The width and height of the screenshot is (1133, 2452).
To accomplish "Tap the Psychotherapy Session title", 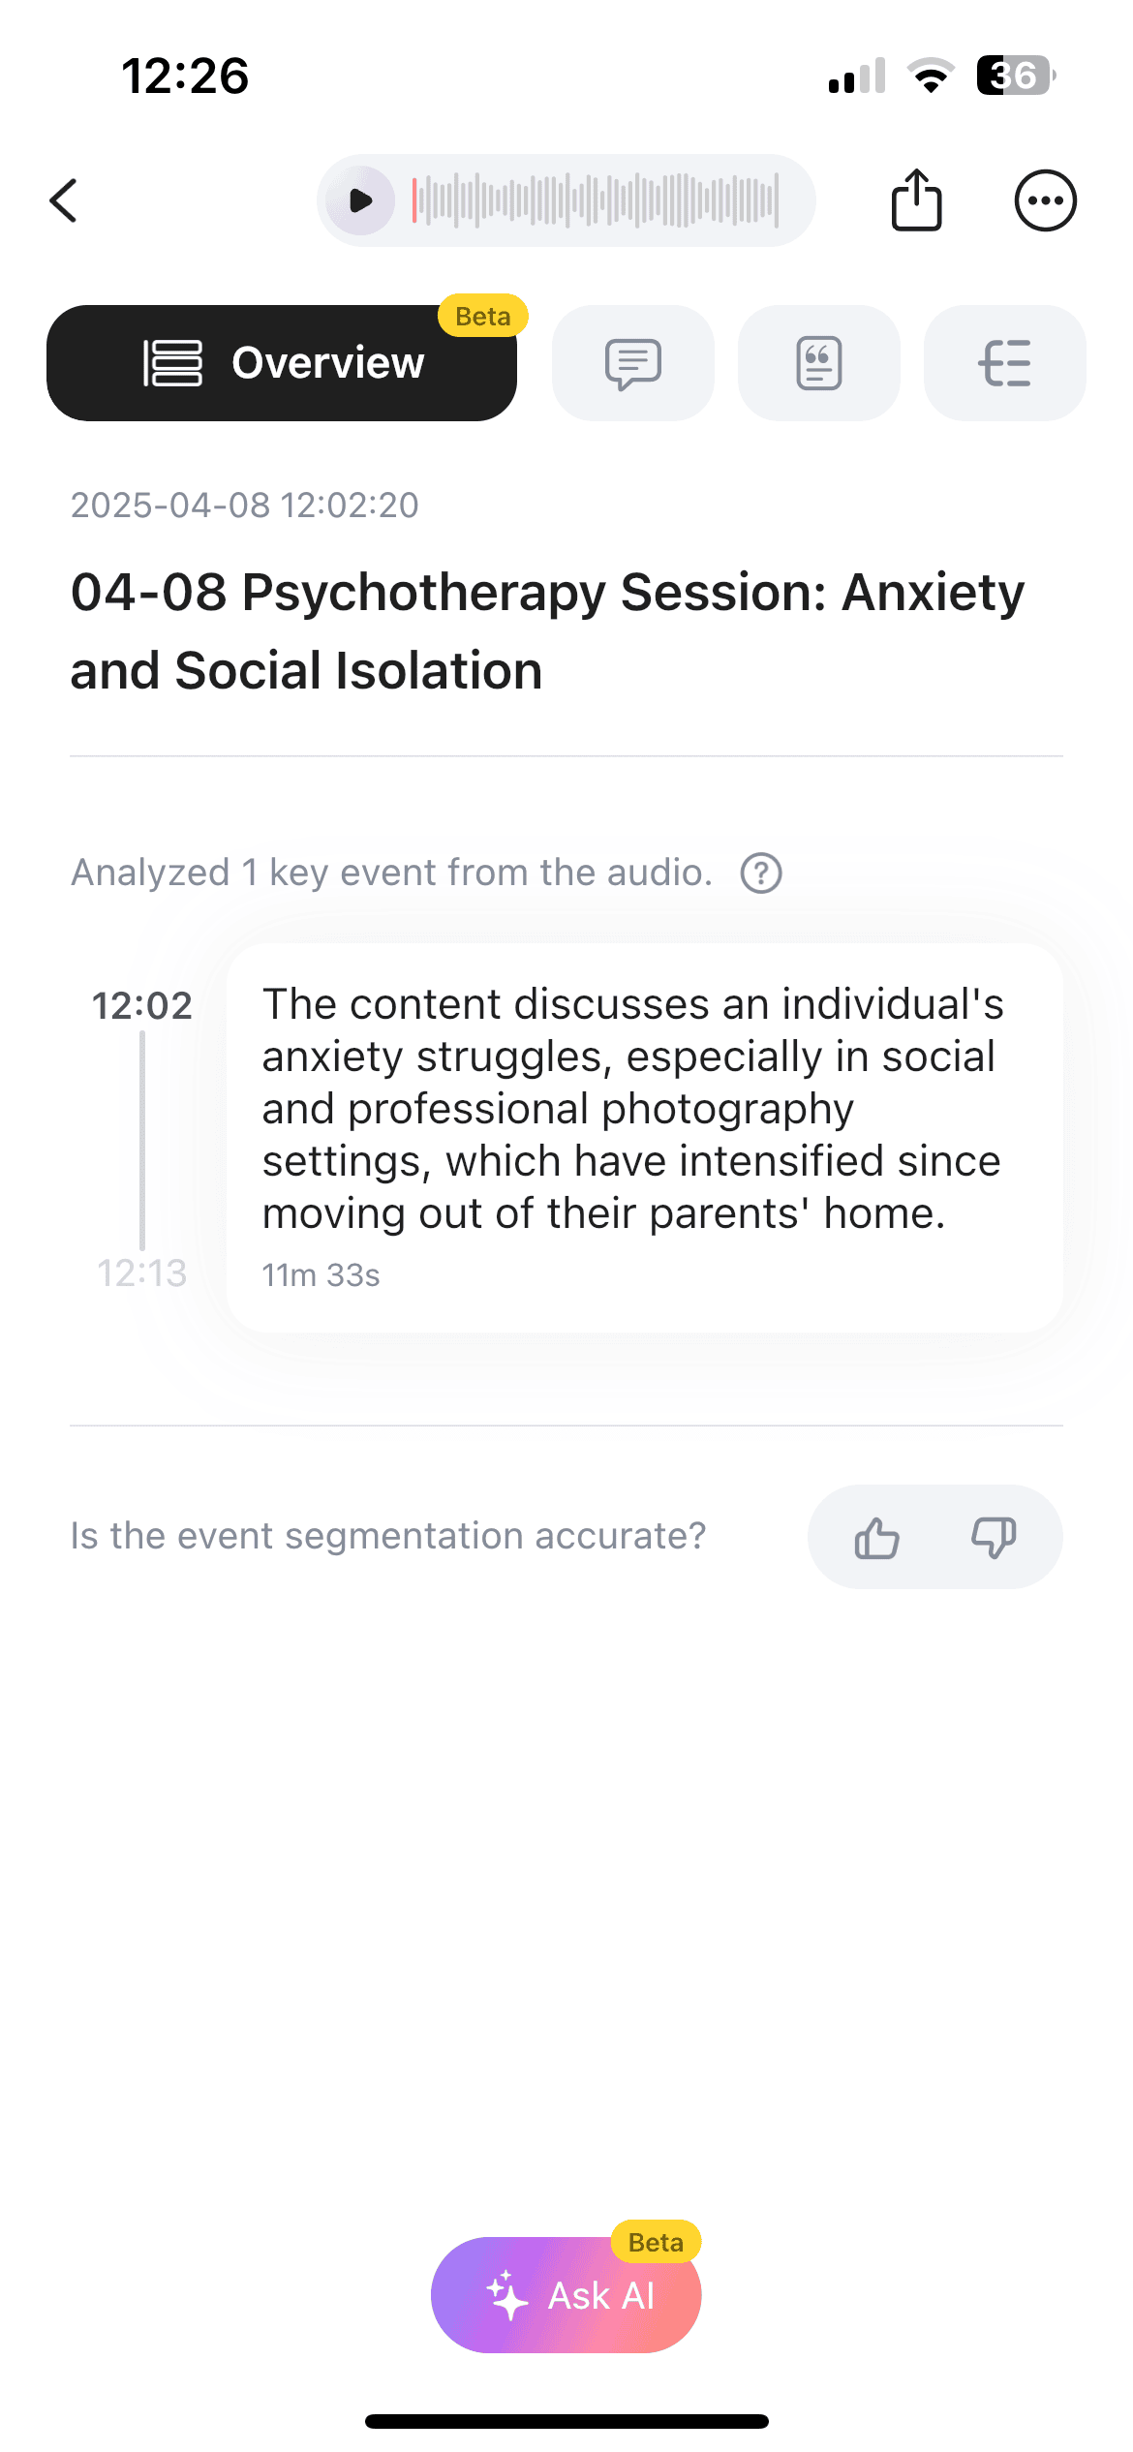I will pos(547,630).
